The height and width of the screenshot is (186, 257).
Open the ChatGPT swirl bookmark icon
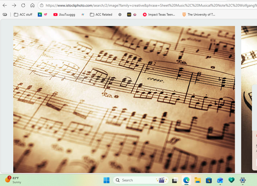[120, 14]
